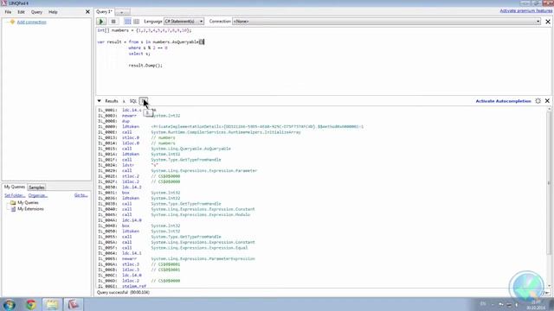
Task: Open the Connection dropdown
Action: pos(387,22)
